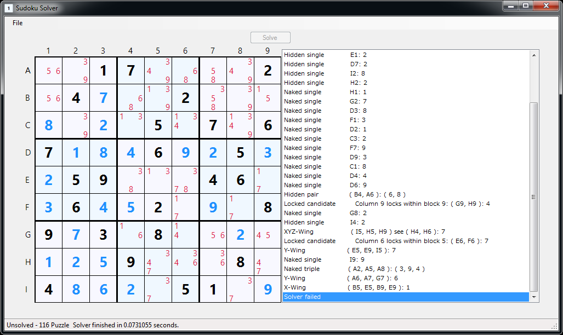Screen dimensions: 563x335
Task: Click Sudoku cell B3 containing blue 7
Action: (x=104, y=98)
